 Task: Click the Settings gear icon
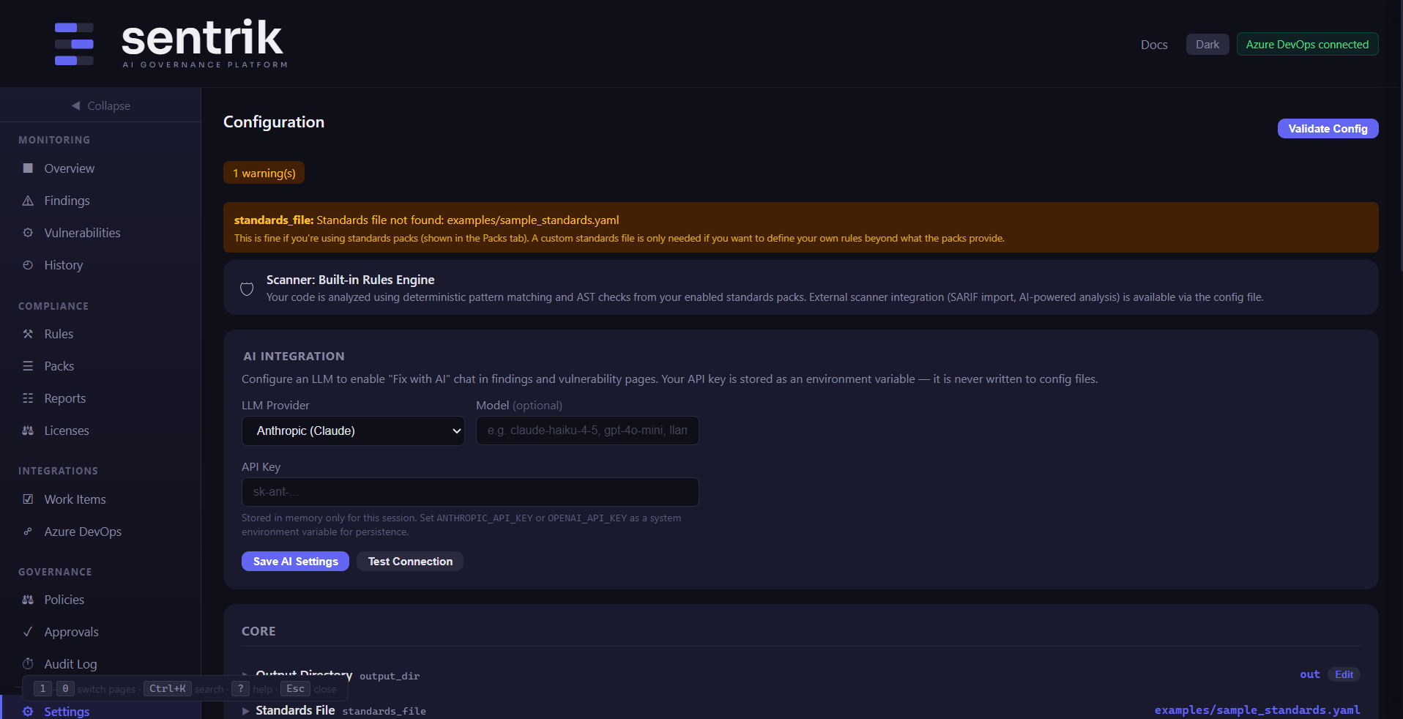point(28,712)
